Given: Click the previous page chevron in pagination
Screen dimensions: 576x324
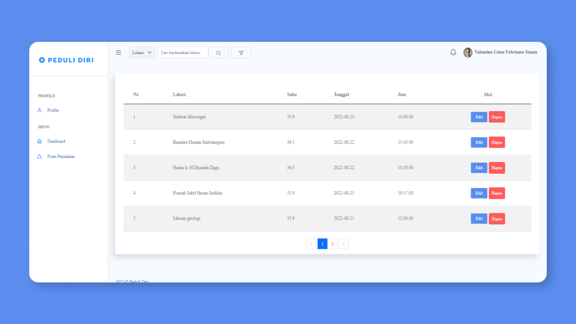Looking at the screenshot, I should [x=311, y=243].
